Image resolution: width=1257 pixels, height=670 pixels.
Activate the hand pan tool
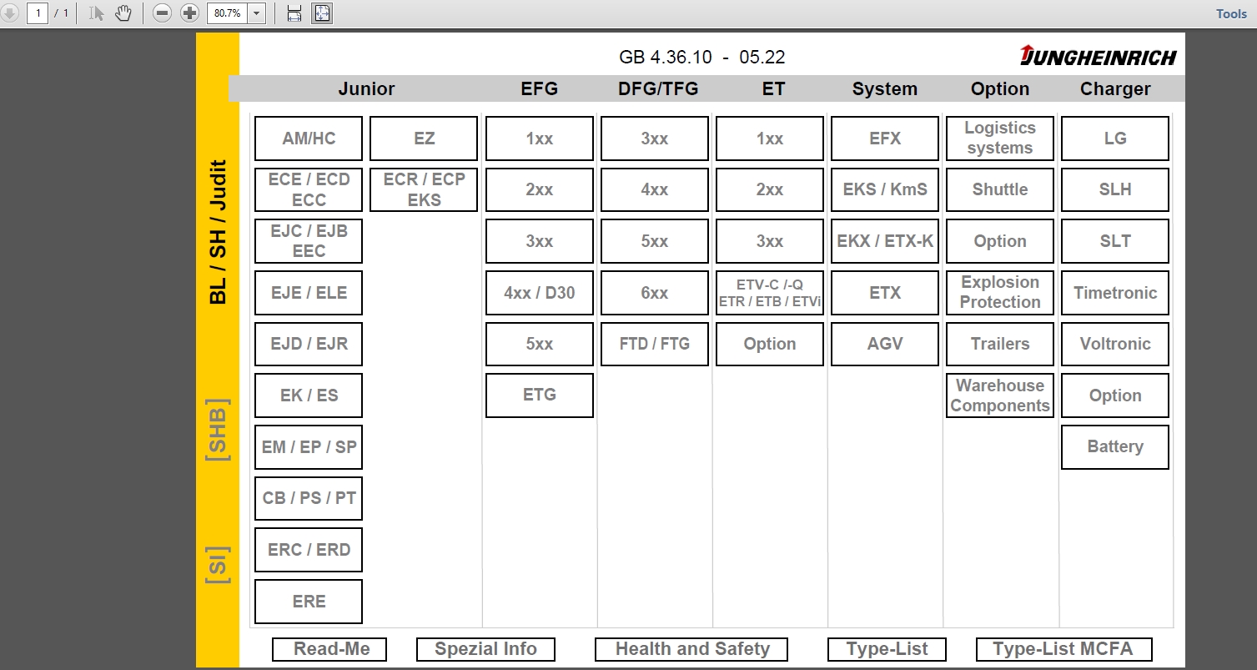(123, 13)
